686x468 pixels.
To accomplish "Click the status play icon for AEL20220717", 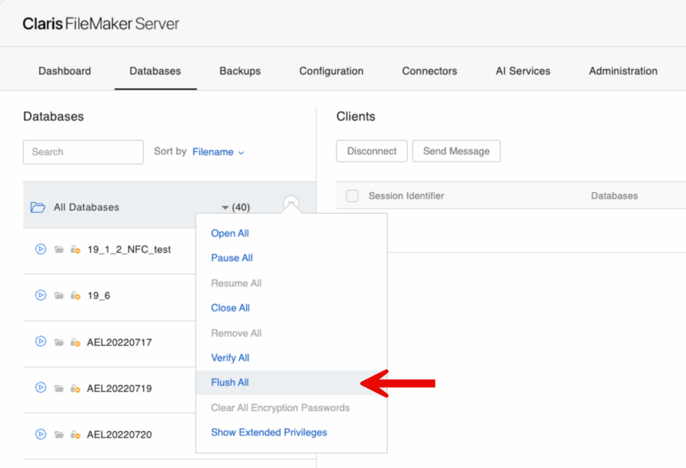I will tap(41, 341).
